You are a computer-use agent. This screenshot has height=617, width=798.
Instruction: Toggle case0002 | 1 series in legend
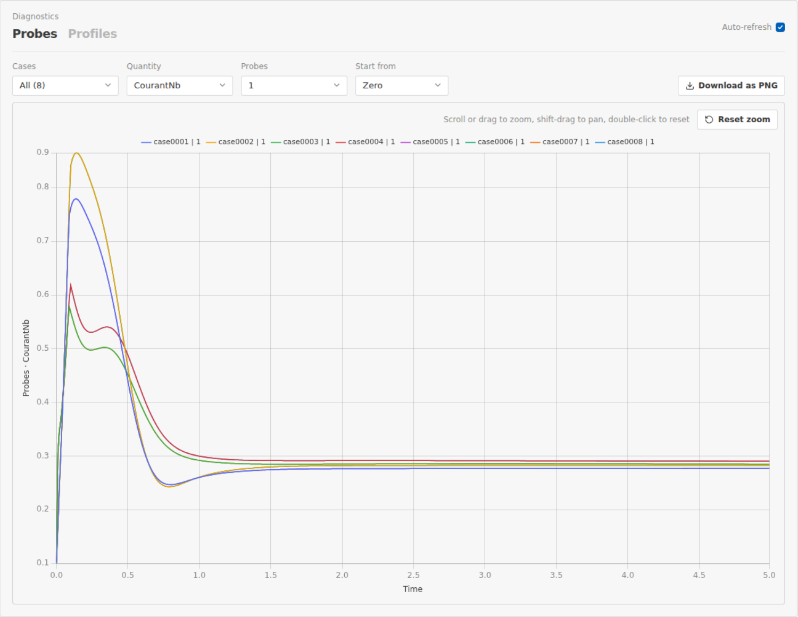(236, 142)
